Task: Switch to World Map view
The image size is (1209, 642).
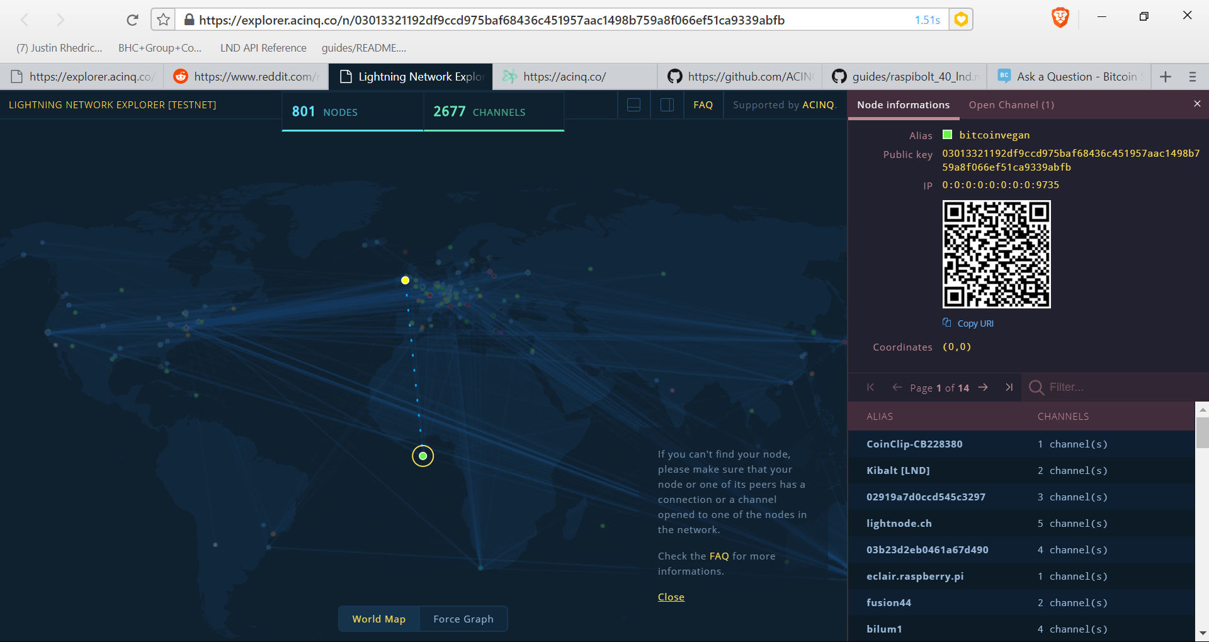Action: [378, 619]
